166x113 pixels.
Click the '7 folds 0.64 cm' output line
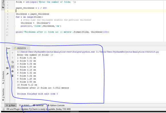pyautogui.click(x=26, y=76)
